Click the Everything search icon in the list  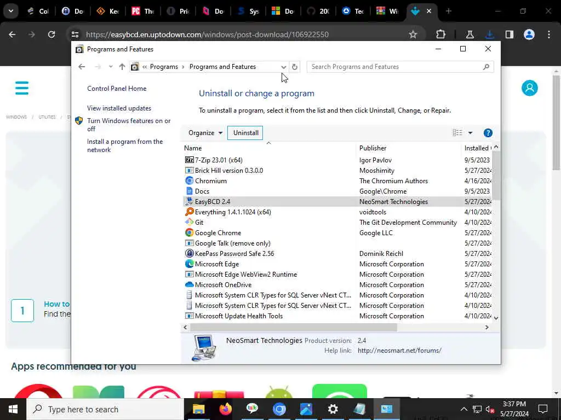tap(189, 212)
